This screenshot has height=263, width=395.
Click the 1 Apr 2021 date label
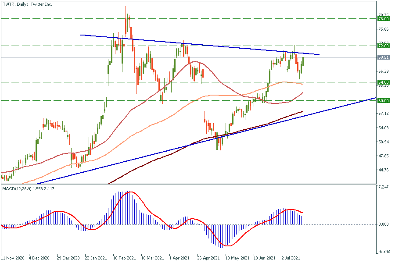(x=180, y=258)
